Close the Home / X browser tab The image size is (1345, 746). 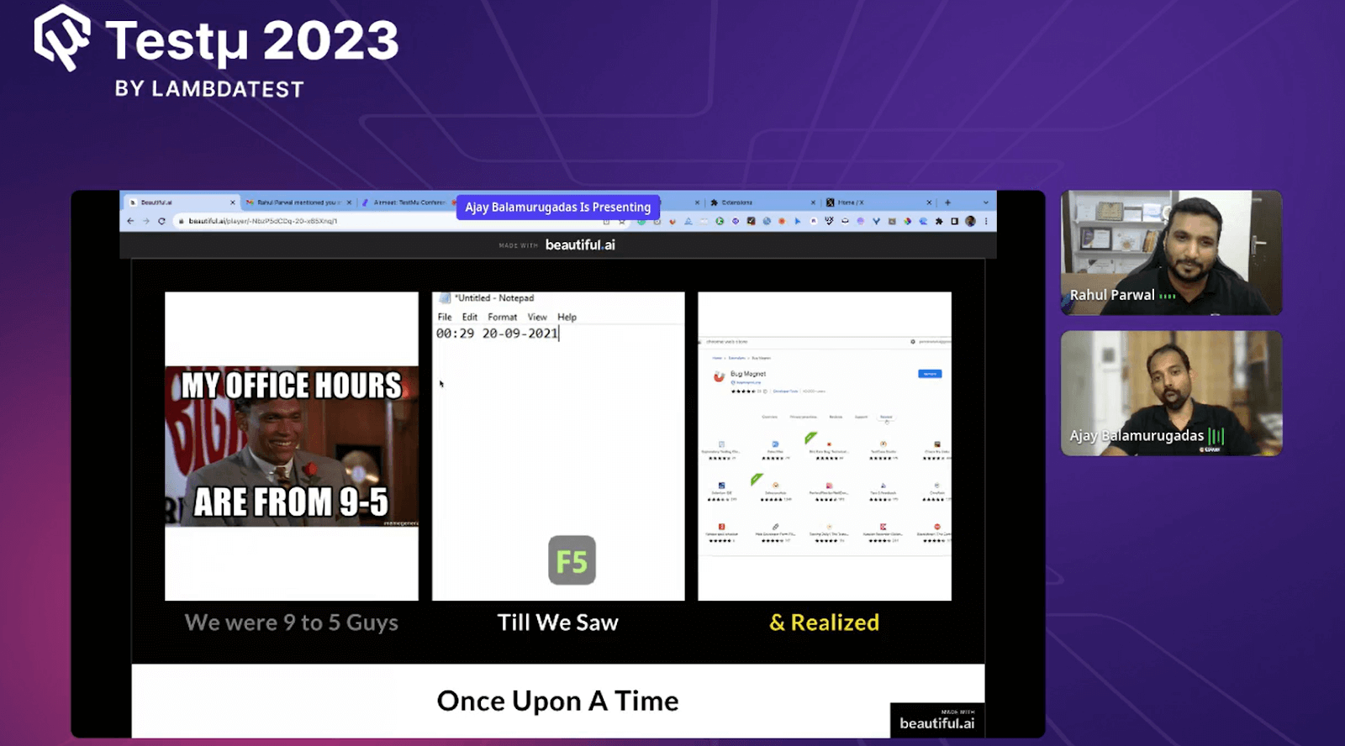[x=929, y=202]
